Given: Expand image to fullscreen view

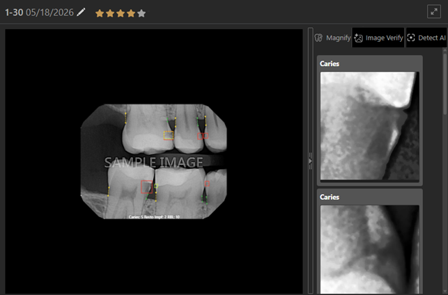Looking at the screenshot, I should click(433, 12).
